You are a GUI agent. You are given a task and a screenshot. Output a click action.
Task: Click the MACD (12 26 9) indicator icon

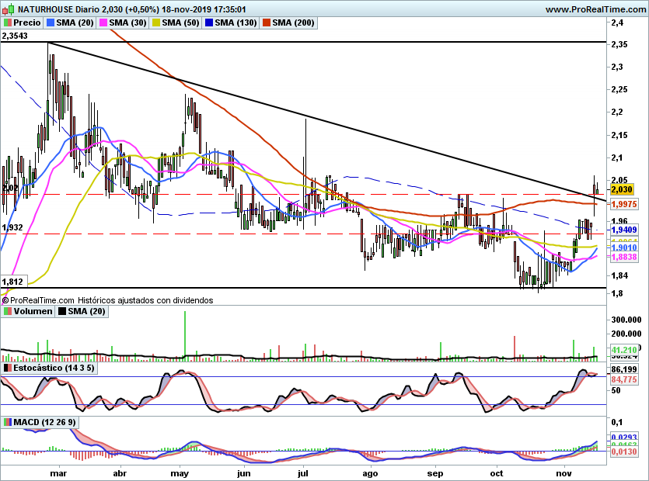8,422
